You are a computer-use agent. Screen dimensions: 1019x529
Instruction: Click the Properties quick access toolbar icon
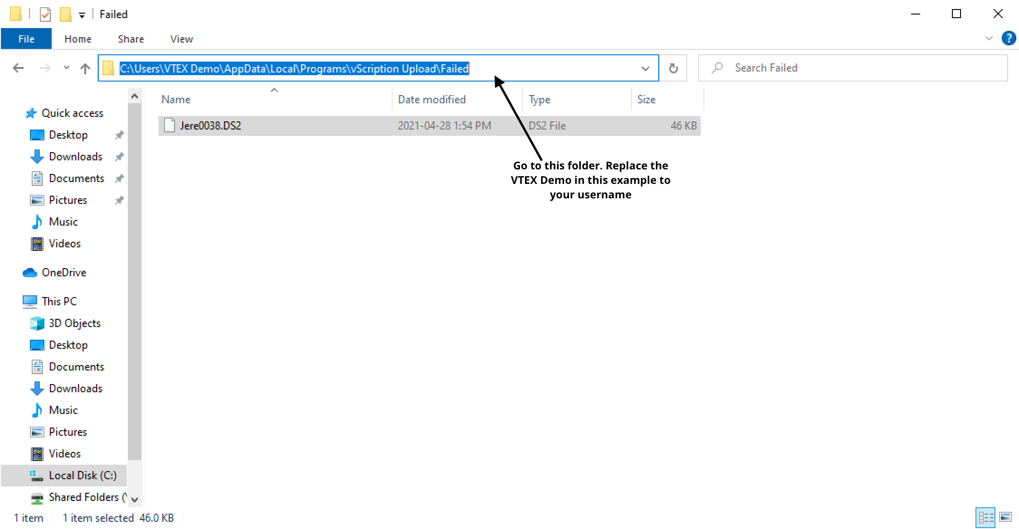tap(45, 14)
